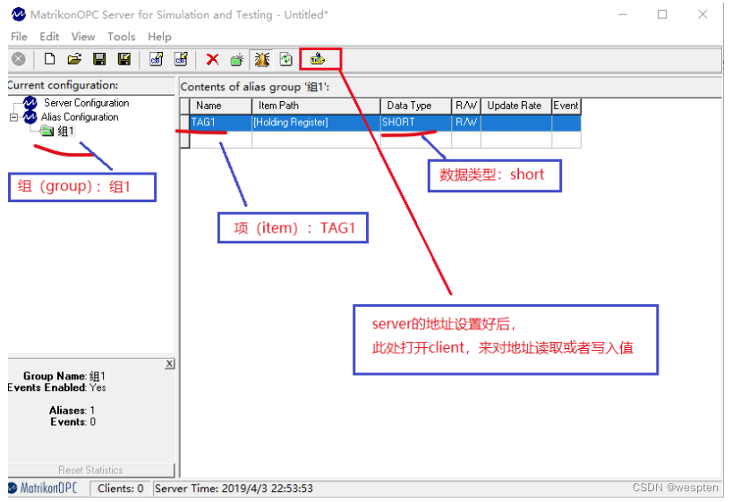Image resolution: width=732 pixels, height=502 pixels.
Task: Click the R/W column header
Action: [x=466, y=106]
